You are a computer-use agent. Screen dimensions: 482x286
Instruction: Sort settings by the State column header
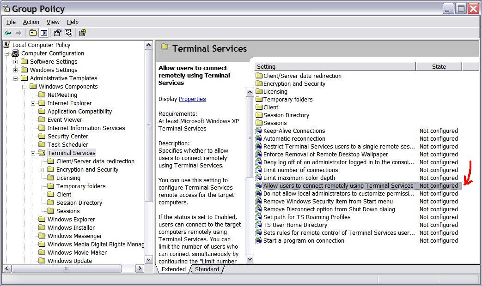click(x=438, y=66)
